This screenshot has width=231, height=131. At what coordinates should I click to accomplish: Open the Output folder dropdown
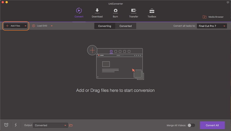coord(50,125)
